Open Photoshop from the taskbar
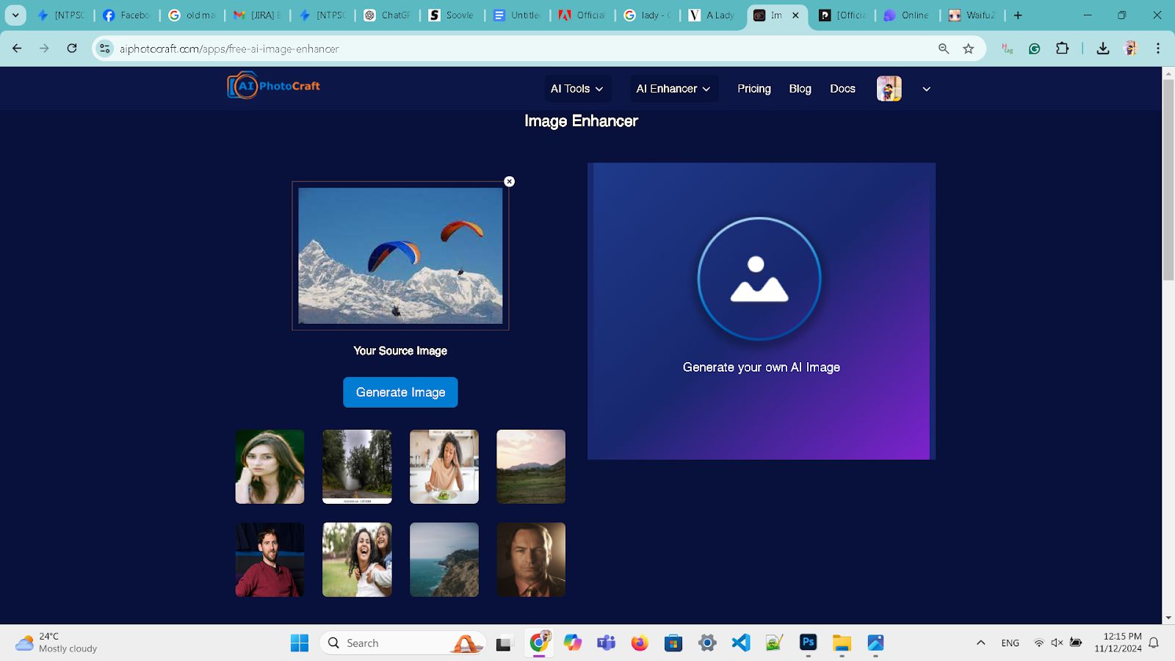The width and height of the screenshot is (1175, 661). [808, 643]
